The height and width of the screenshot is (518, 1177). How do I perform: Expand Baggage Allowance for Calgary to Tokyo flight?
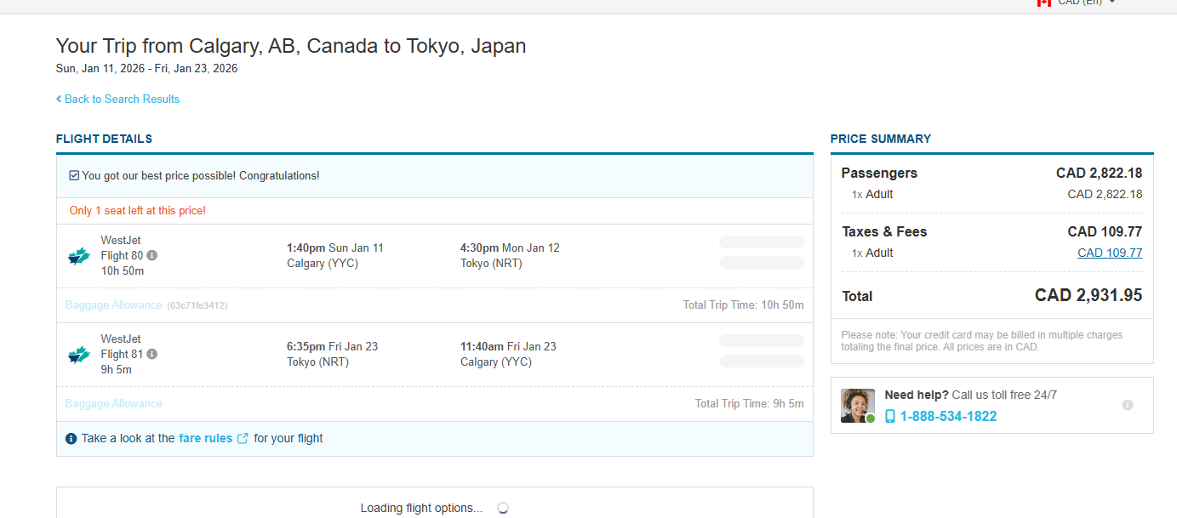click(x=113, y=305)
